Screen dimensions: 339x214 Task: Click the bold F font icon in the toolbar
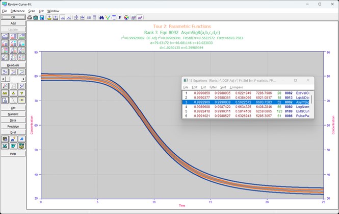click(120, 17)
